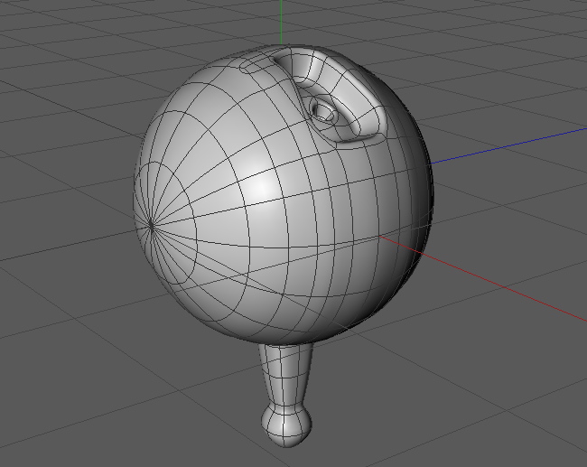The height and width of the screenshot is (467, 587).
Task: Select the small knob at the stem's bottom
Action: (x=286, y=426)
